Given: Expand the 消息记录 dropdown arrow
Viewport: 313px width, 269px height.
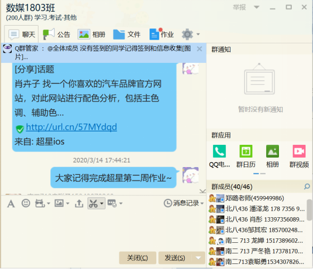Looking at the screenshot, I should 202,203.
